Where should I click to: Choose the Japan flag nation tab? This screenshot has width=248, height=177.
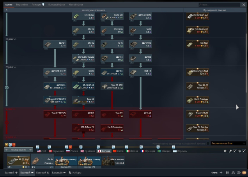tap(104, 150)
